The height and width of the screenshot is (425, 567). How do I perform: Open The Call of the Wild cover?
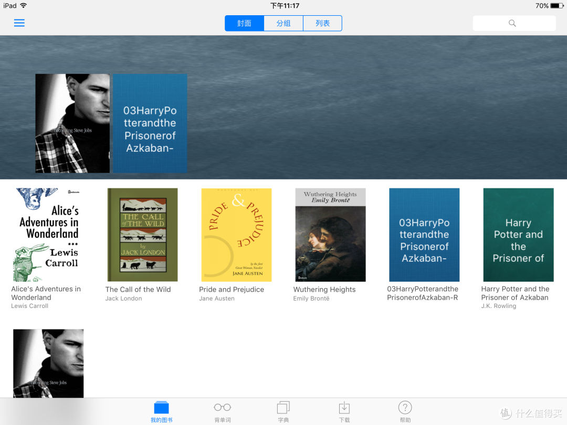(x=142, y=235)
